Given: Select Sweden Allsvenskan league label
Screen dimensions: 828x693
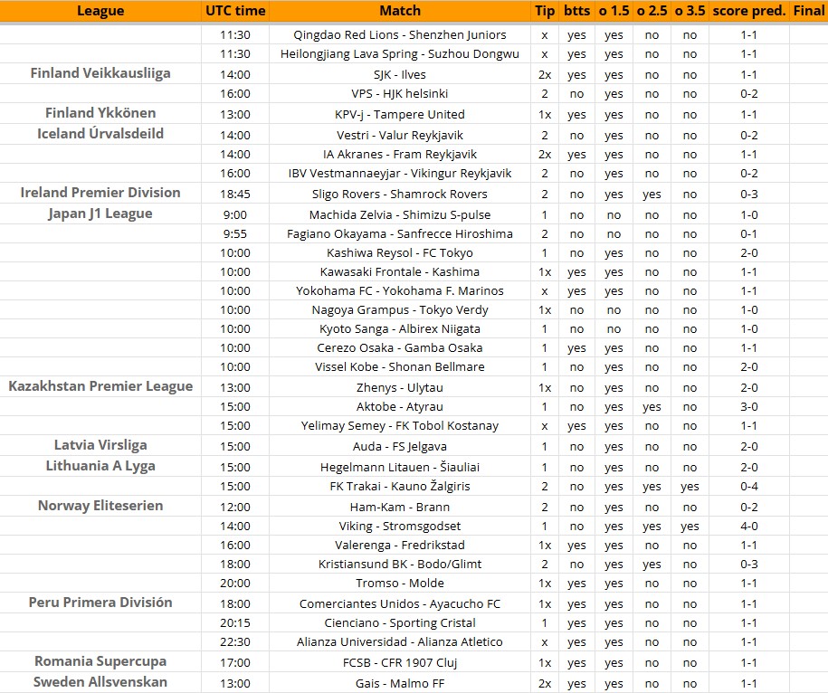Looking at the screenshot, I should [x=100, y=682].
